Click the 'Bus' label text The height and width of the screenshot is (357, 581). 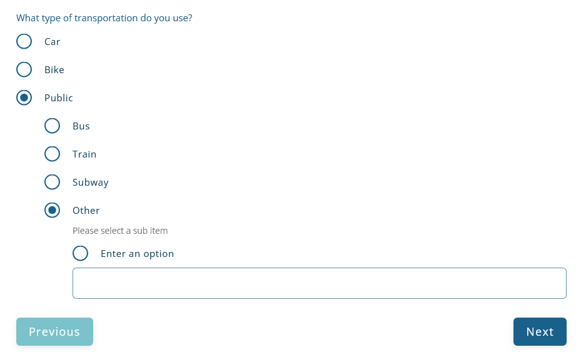point(81,126)
